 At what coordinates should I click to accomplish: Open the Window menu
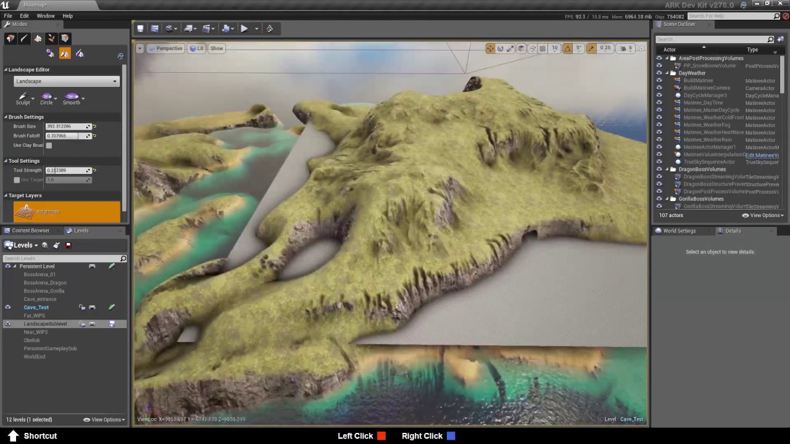click(x=46, y=16)
